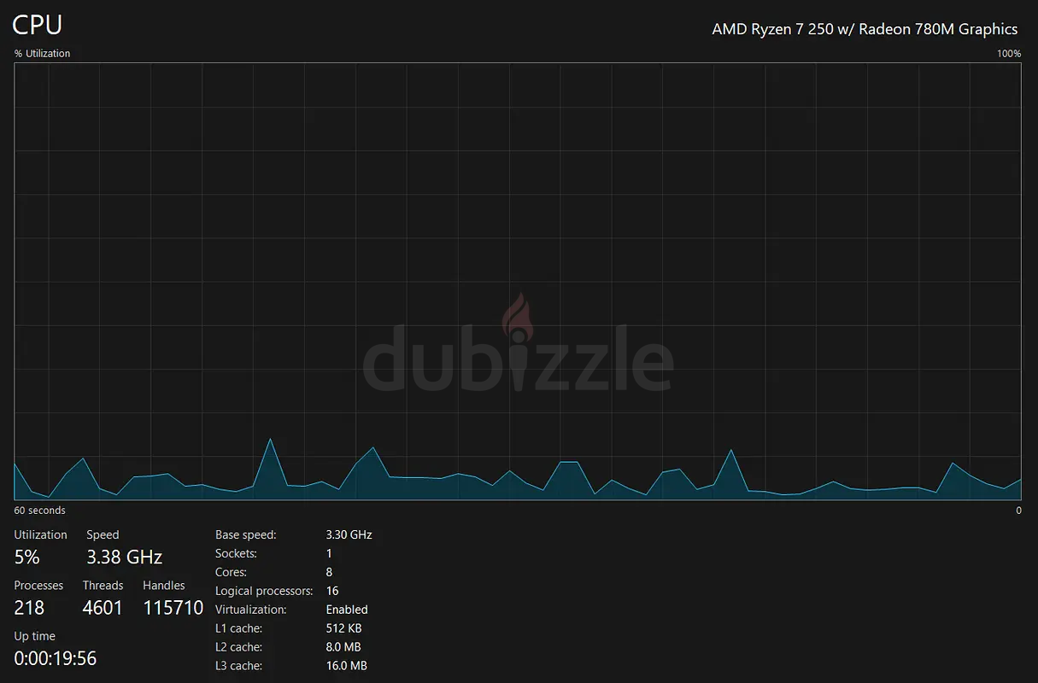Click the 3.38 GHz speed value

[x=124, y=557]
